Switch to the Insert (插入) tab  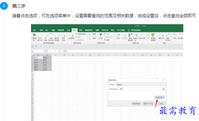[47, 30]
